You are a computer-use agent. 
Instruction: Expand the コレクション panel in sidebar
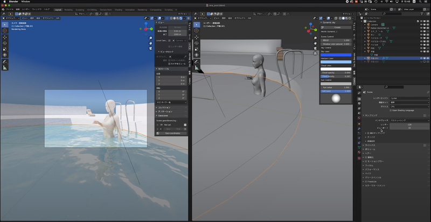(164, 107)
